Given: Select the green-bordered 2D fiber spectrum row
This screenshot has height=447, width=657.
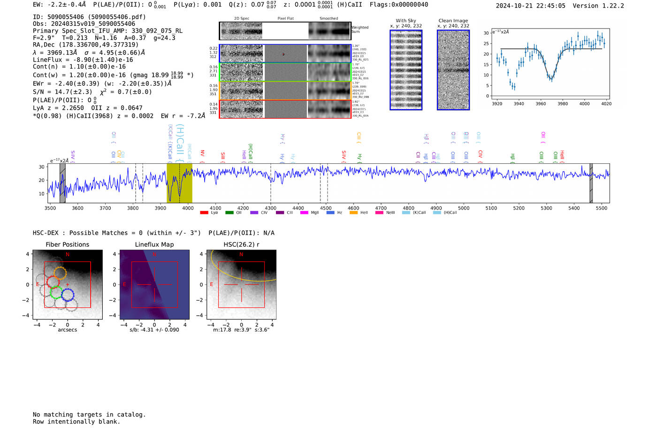Looking at the screenshot, I should pos(285,72).
